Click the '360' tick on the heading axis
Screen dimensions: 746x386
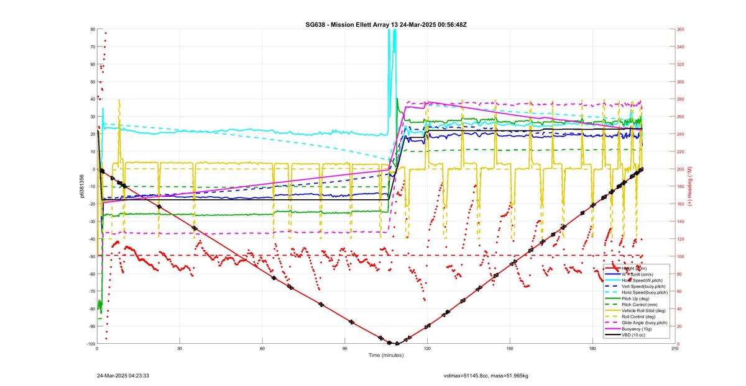click(681, 29)
